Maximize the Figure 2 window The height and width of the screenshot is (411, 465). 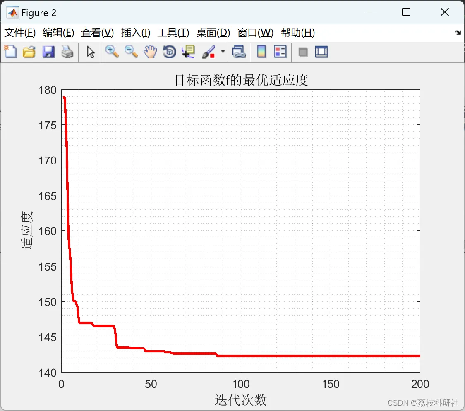(406, 12)
